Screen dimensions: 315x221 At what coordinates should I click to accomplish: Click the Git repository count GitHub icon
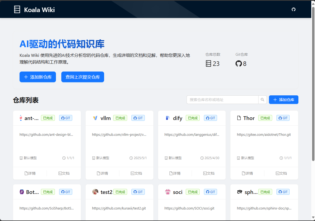238,63
